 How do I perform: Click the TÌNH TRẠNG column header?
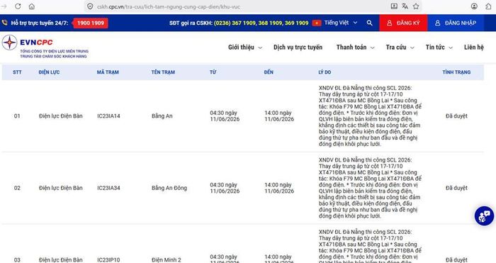456,72
